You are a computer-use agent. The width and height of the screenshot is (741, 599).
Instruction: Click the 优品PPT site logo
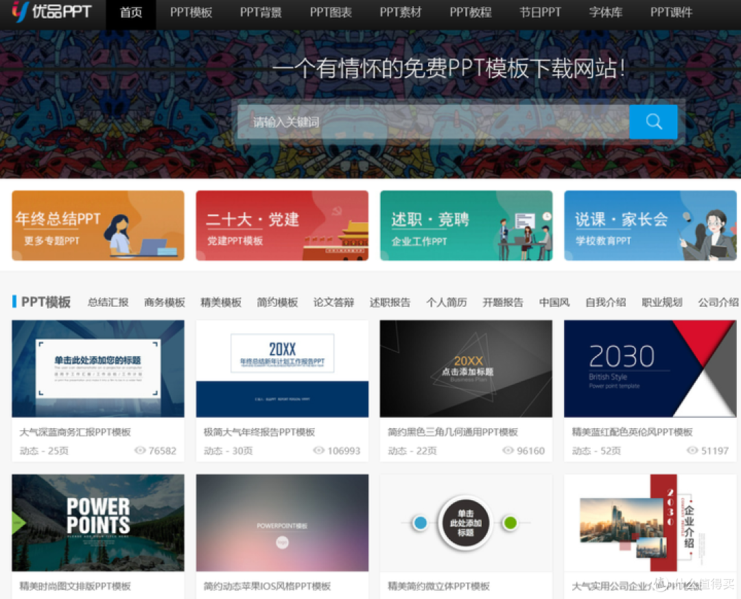51,12
